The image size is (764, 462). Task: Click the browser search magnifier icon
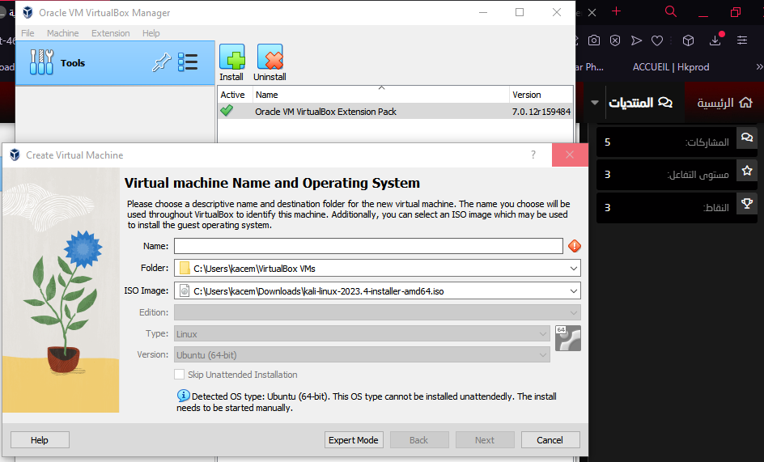(670, 11)
